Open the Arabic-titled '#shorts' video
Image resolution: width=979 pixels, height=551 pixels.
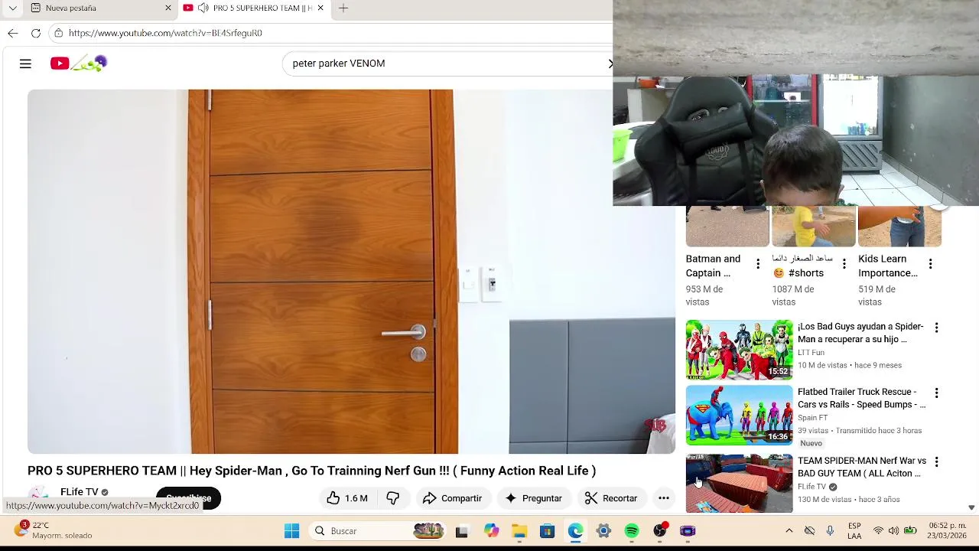tap(802, 266)
